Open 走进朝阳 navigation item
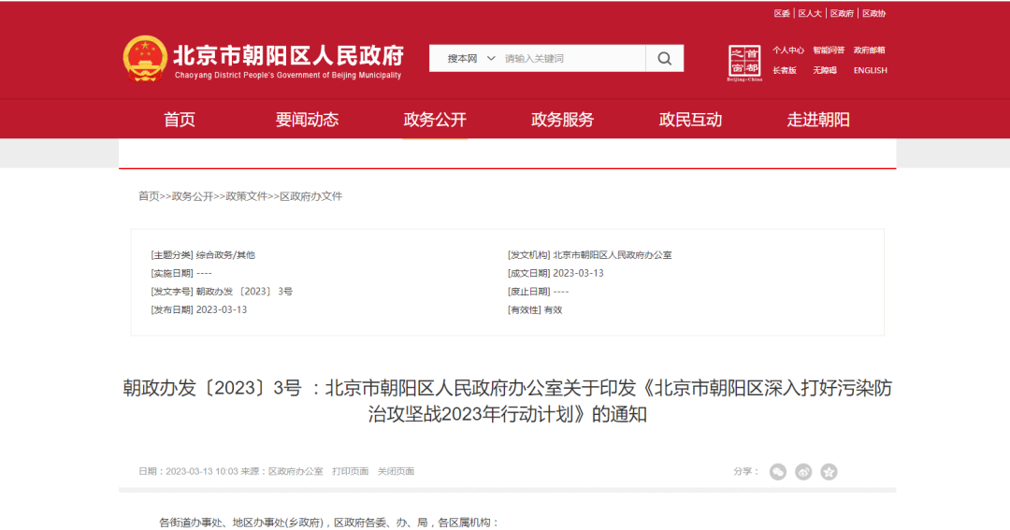 click(x=818, y=120)
